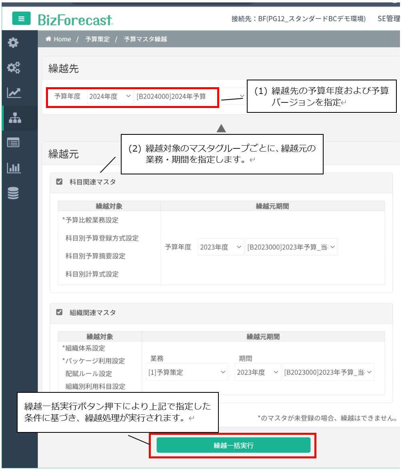Click the BizForecast logo
Screen dimensions: 402x470
point(75,19)
